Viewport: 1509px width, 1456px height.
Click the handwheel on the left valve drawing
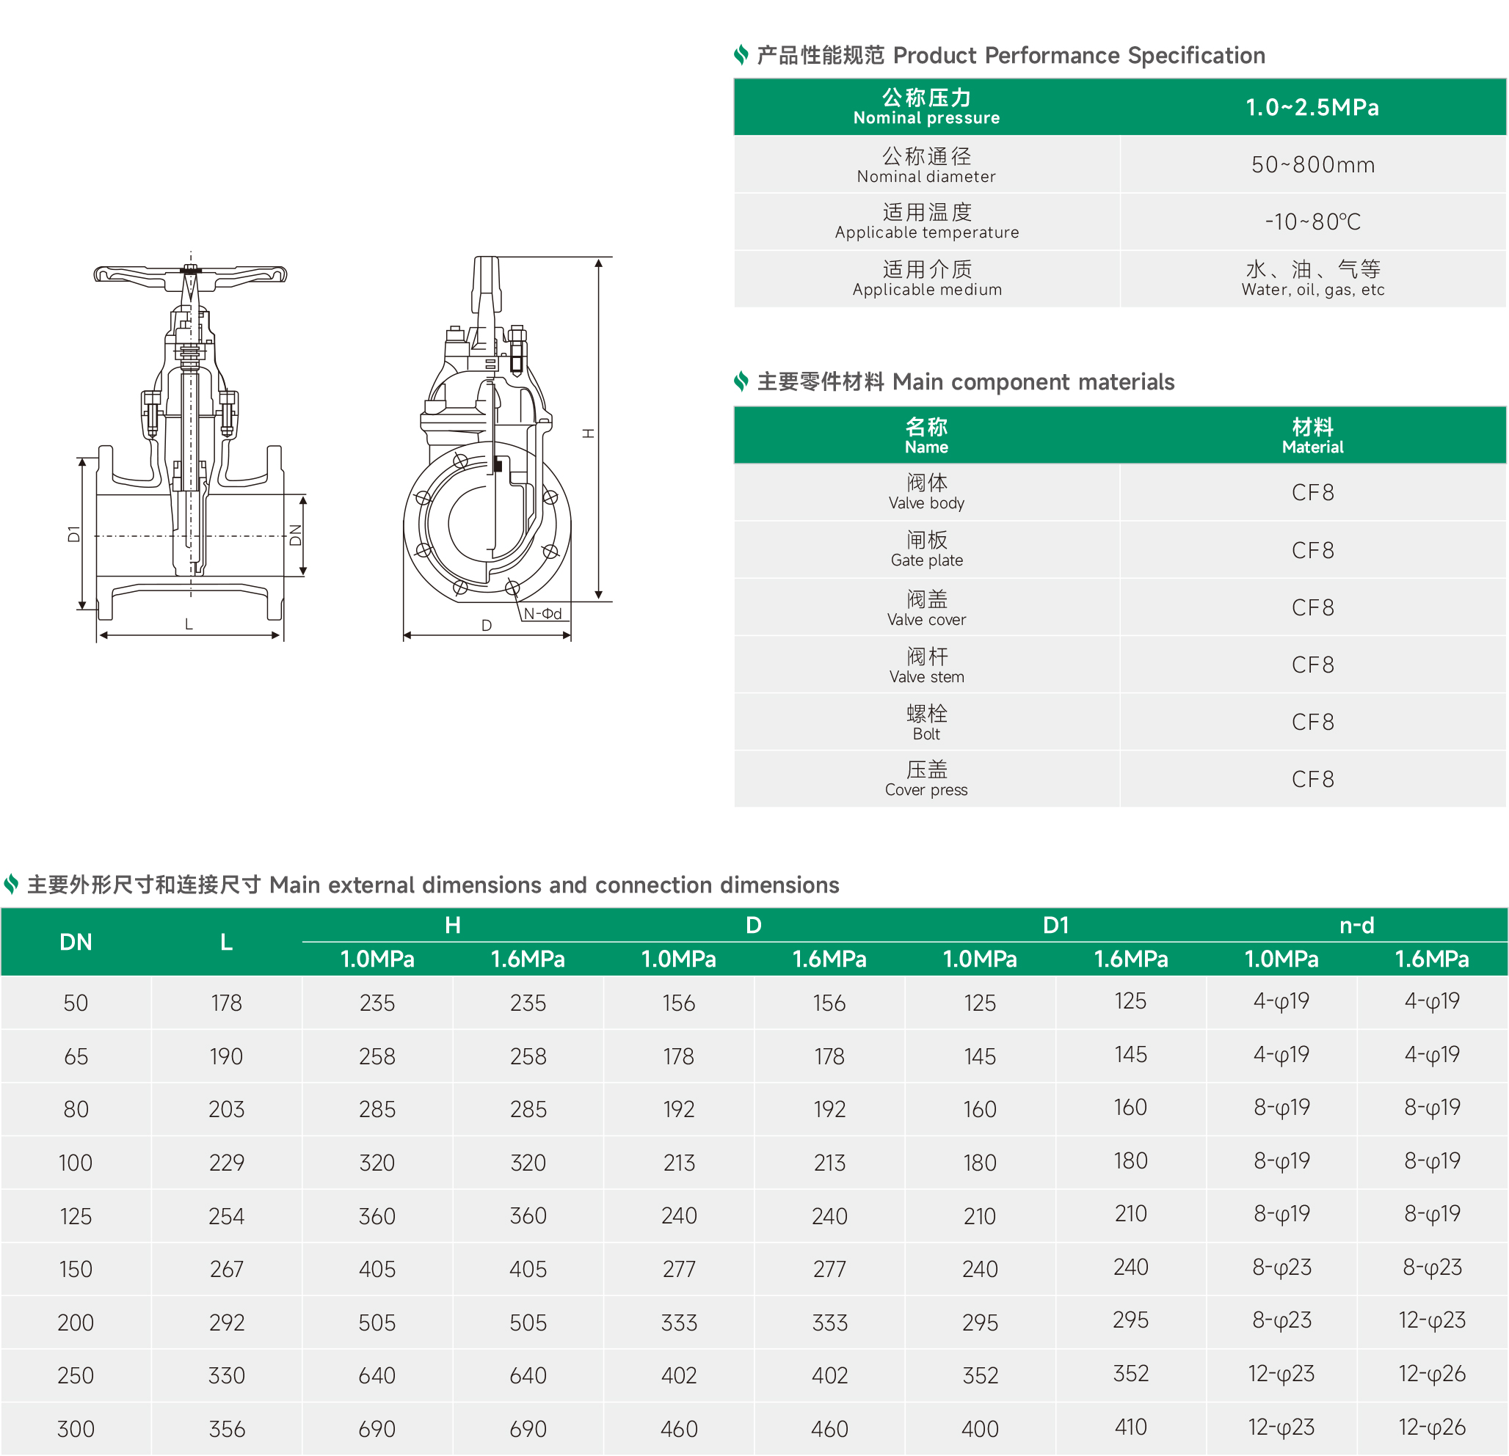pos(190,274)
